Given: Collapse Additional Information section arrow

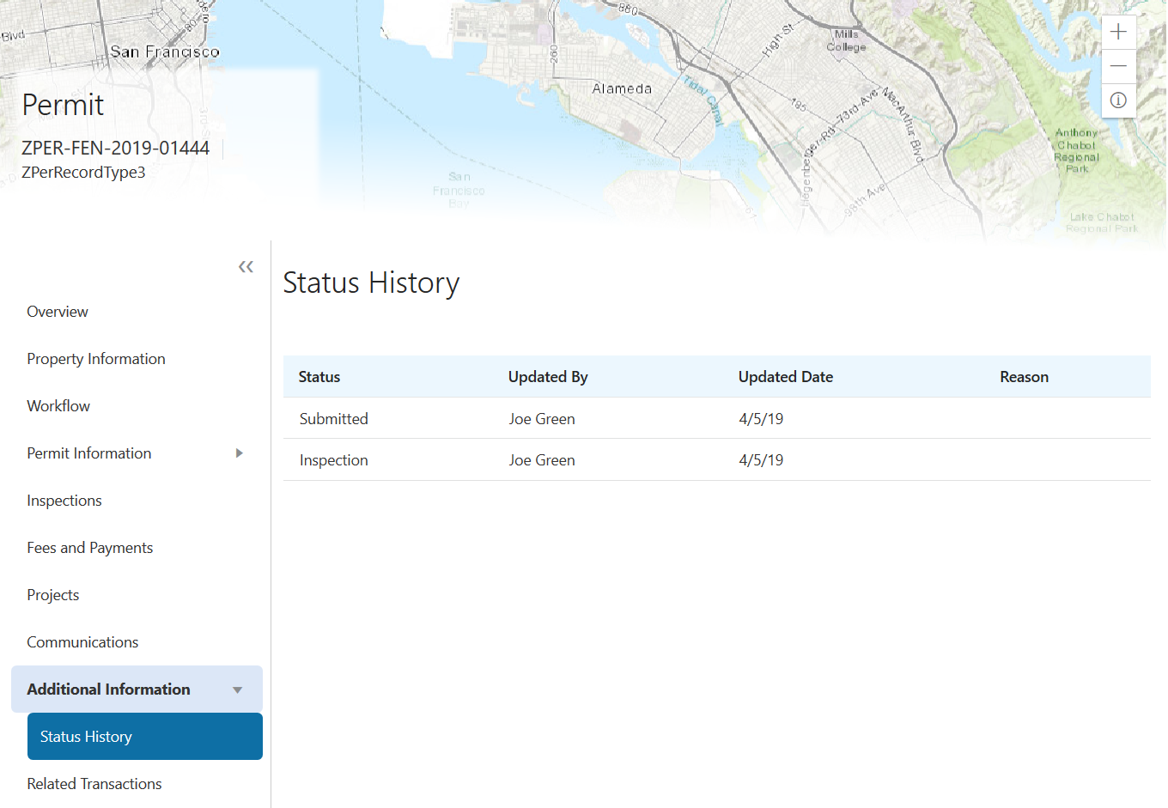Looking at the screenshot, I should click(238, 690).
